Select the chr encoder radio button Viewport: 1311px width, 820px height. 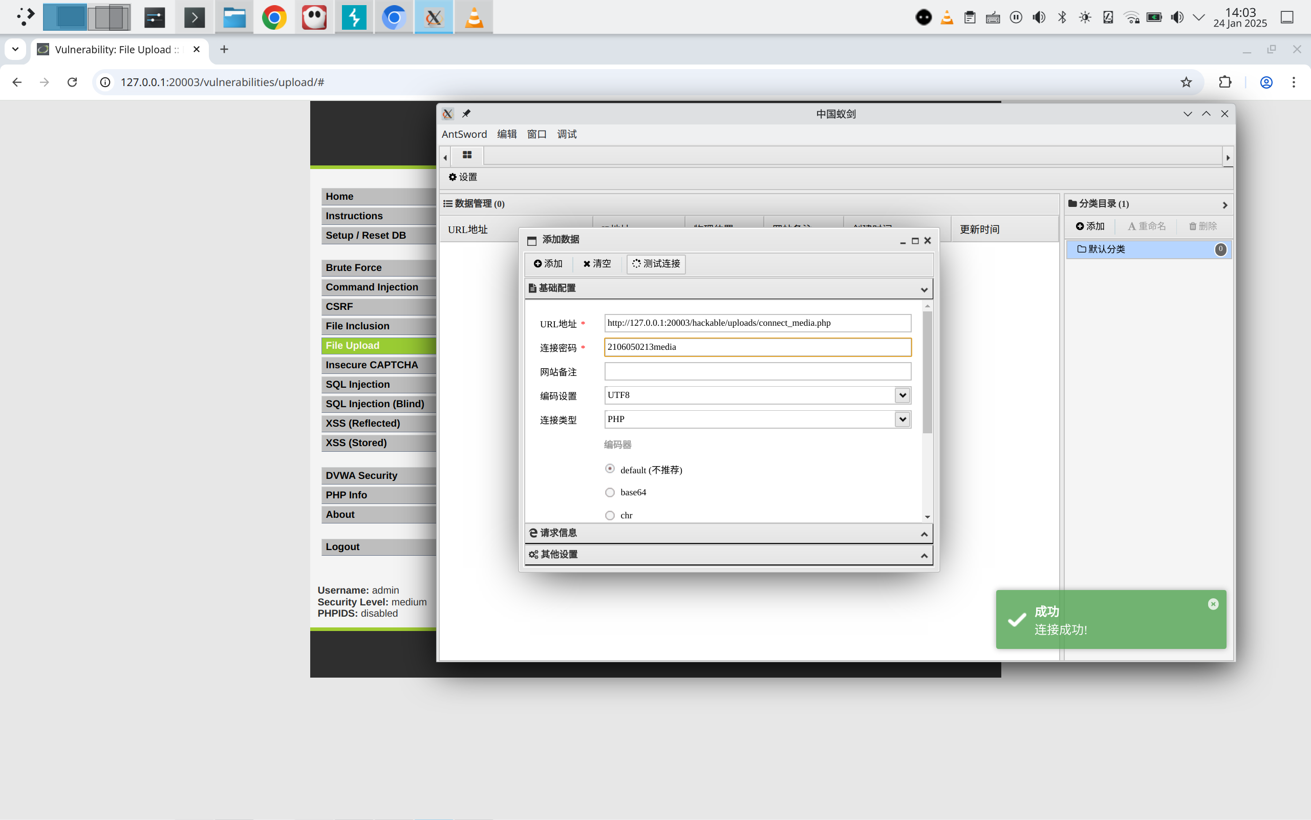(x=610, y=515)
